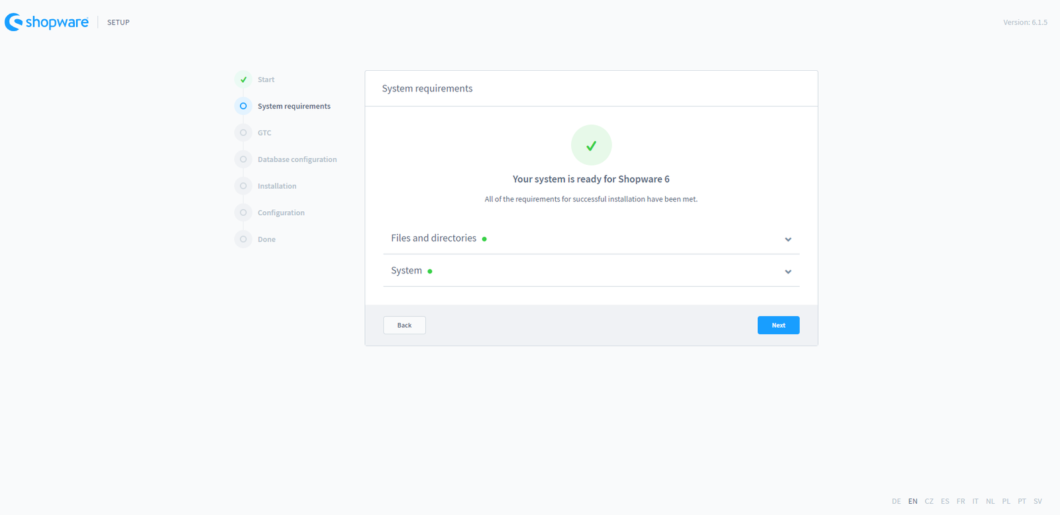Click the Database configuration step circle icon
The height and width of the screenshot is (515, 1060).
point(243,160)
